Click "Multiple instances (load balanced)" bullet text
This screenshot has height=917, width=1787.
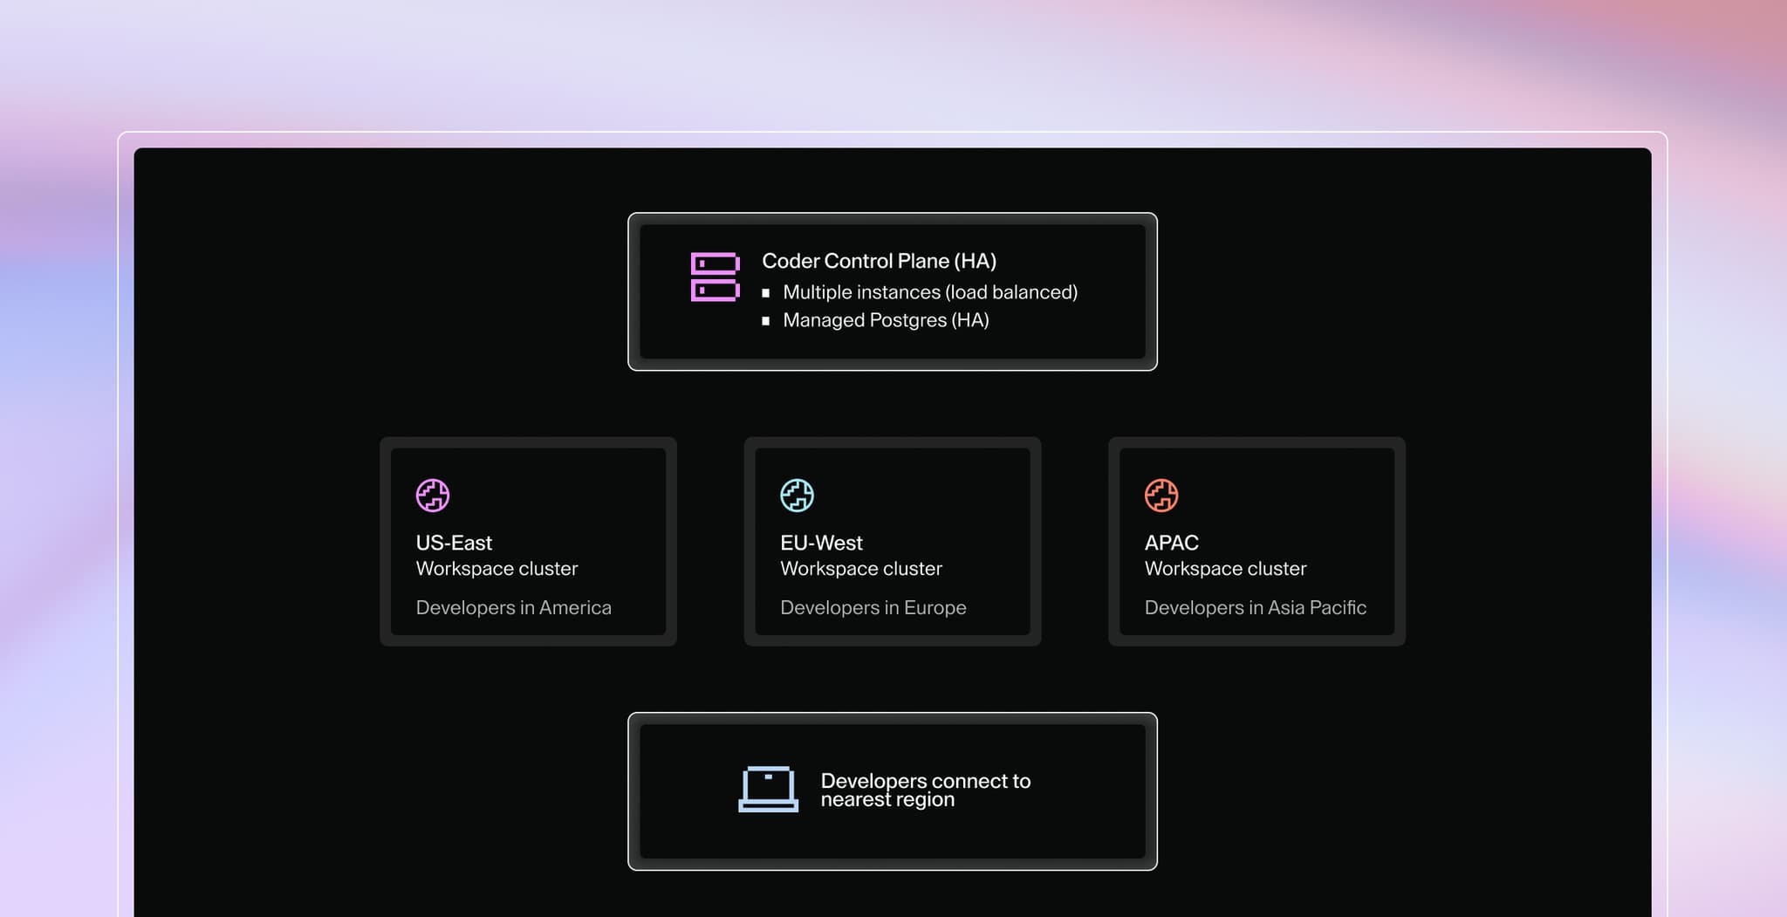coord(930,292)
